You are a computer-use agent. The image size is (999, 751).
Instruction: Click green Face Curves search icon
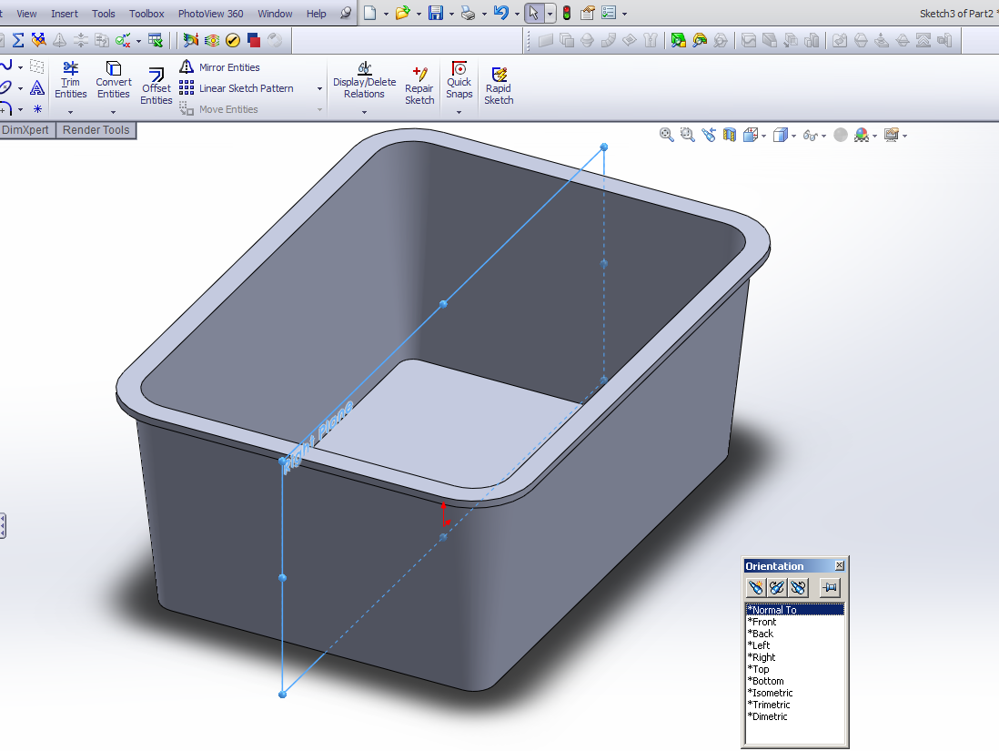point(679,41)
